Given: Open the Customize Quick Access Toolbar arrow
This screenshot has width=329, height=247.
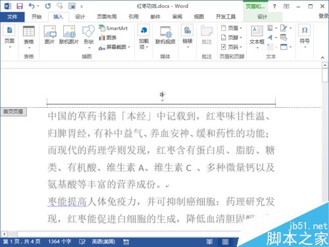Looking at the screenshot, I should tap(82, 7).
